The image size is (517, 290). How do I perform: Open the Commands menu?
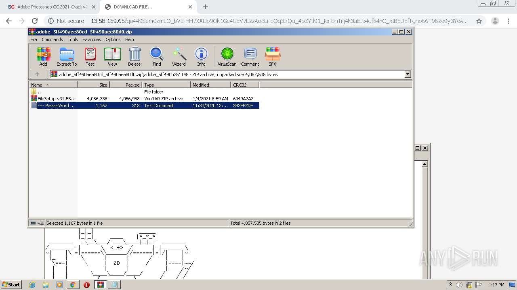click(52, 39)
